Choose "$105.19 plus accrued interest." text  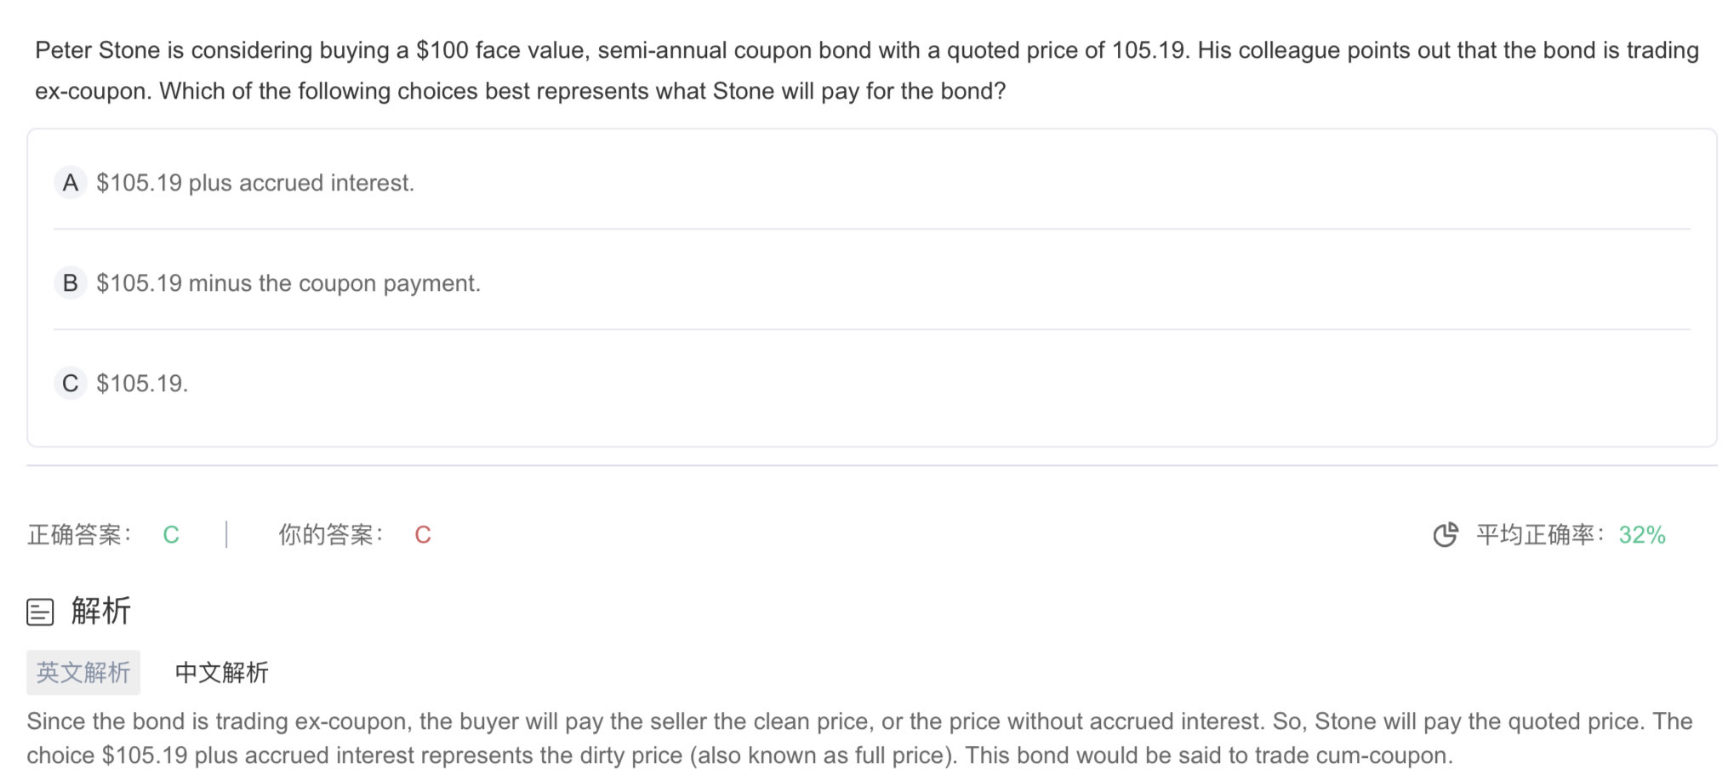(x=255, y=183)
